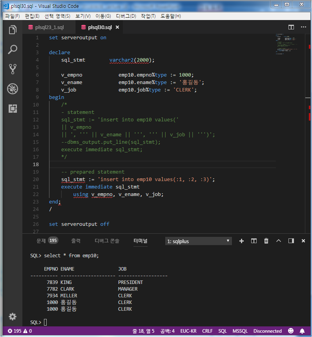This screenshot has height=337, width=312.
Task: Create a new terminal with plus icon
Action: [x=241, y=241]
